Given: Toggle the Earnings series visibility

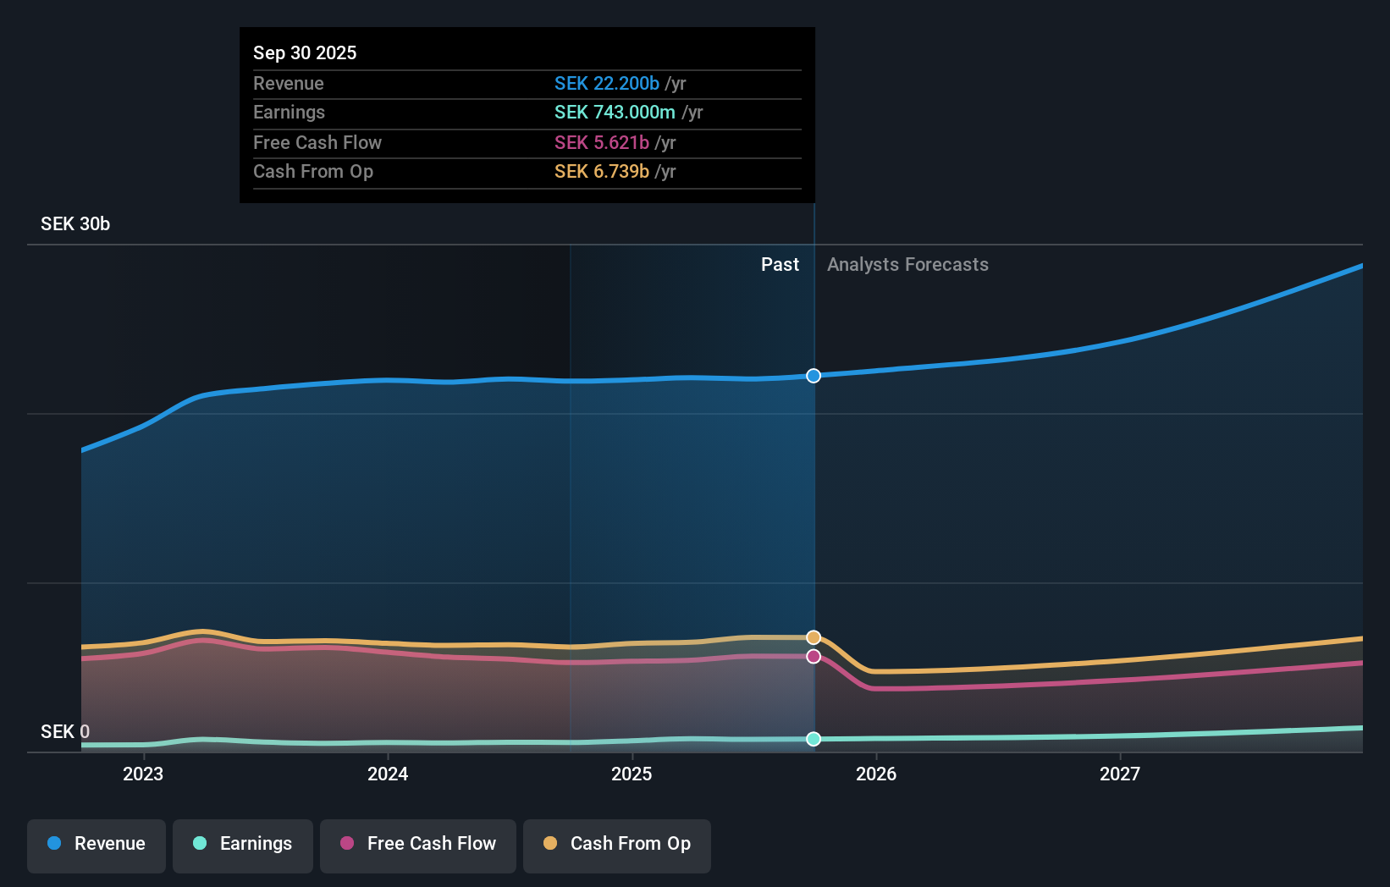Looking at the screenshot, I should [242, 845].
